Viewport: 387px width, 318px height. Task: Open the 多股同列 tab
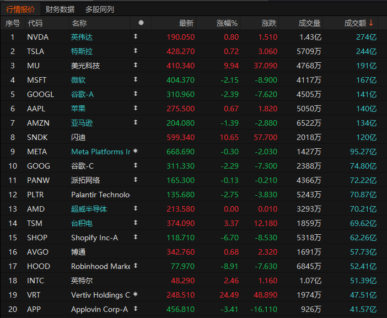(x=100, y=9)
